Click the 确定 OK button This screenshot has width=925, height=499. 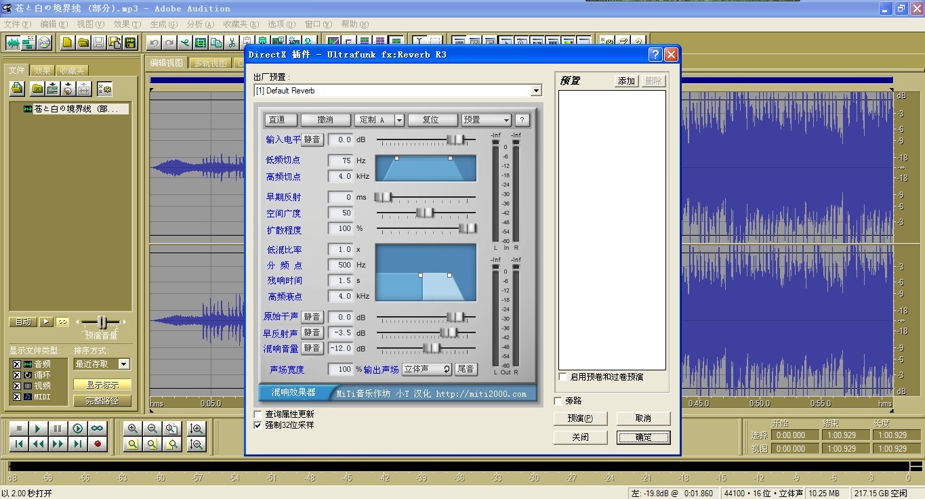pyautogui.click(x=643, y=437)
